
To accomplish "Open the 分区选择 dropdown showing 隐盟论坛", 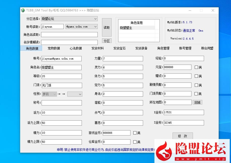I will [95, 19].
